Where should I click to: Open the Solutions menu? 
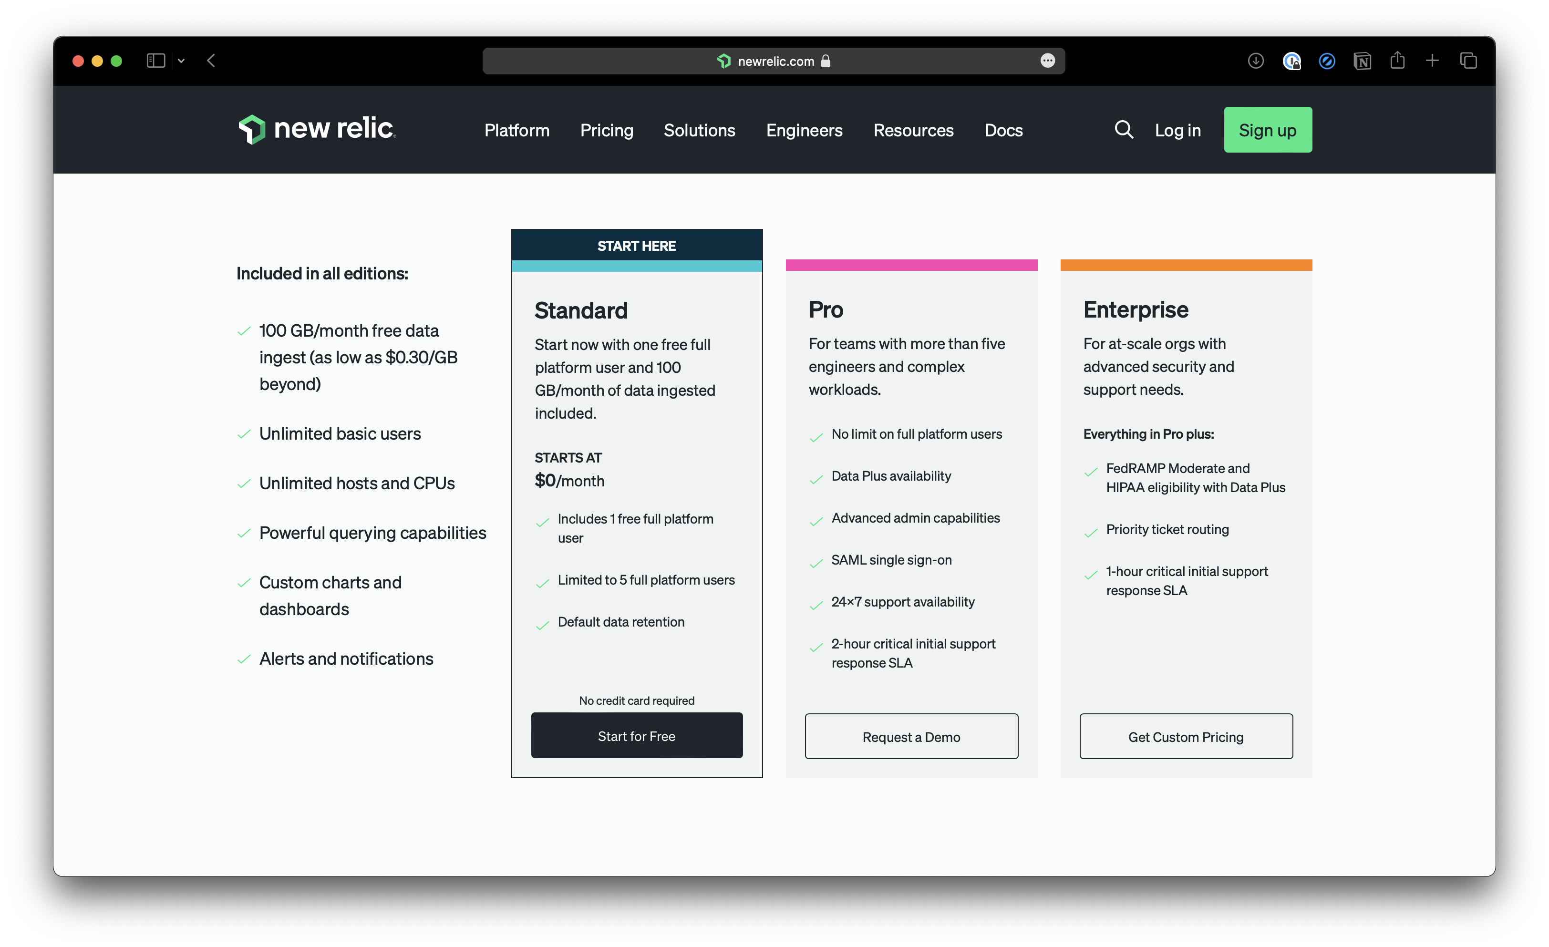[x=699, y=130]
